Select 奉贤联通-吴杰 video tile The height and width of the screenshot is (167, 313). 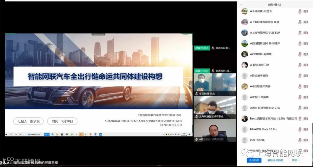click(x=215, y=85)
